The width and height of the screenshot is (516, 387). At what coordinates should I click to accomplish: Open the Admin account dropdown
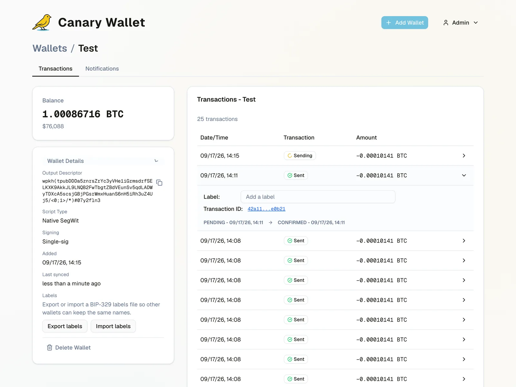tap(460, 23)
